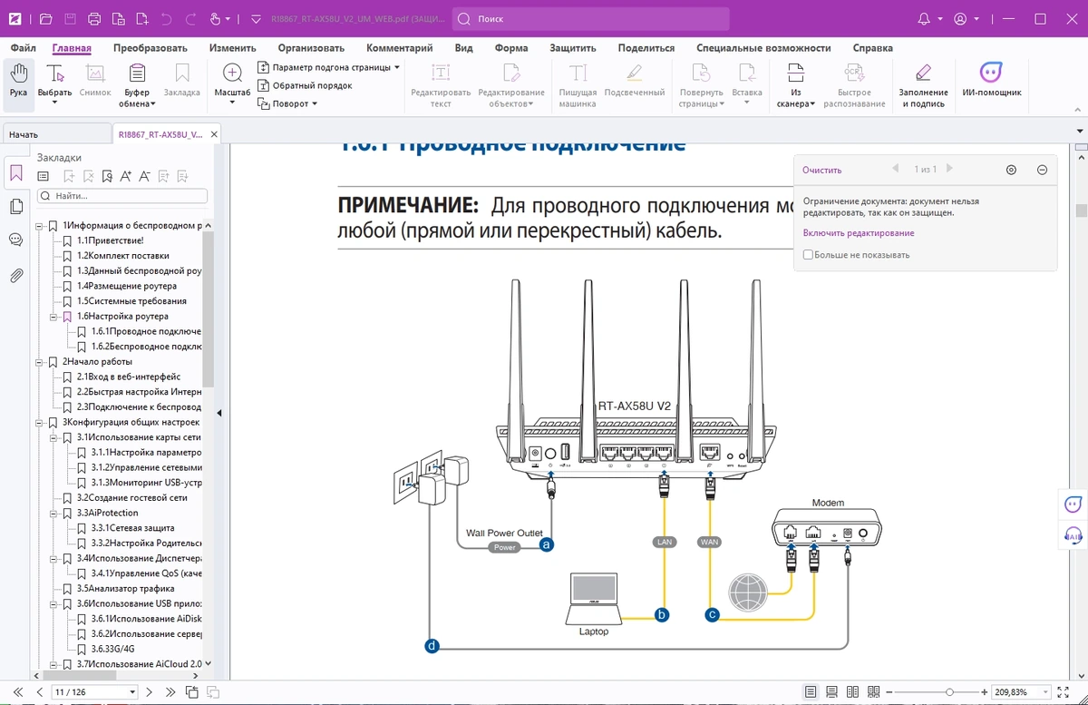Go to next page arrow
The height and width of the screenshot is (705, 1088).
click(x=150, y=692)
